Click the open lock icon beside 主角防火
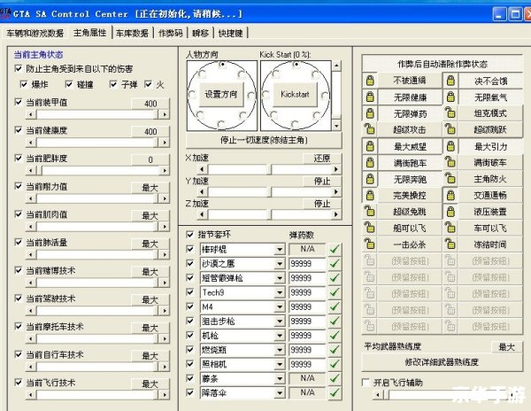This screenshot has height=411, width=531. pyautogui.click(x=450, y=178)
